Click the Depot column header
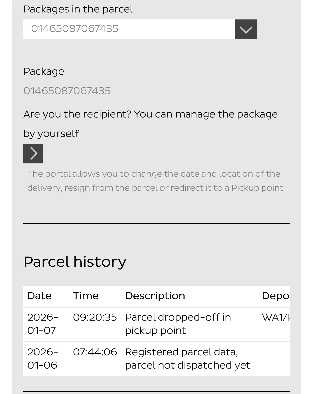This screenshot has height=394, width=313. [x=275, y=296]
